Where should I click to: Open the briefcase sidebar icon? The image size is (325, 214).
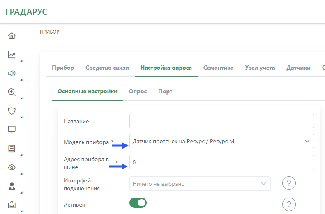12,205
